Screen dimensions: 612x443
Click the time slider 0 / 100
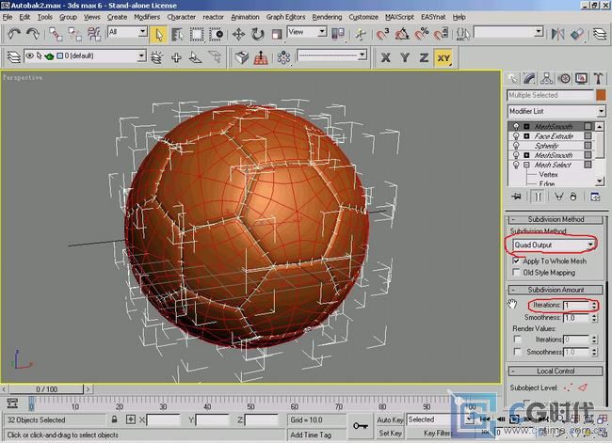[46, 389]
